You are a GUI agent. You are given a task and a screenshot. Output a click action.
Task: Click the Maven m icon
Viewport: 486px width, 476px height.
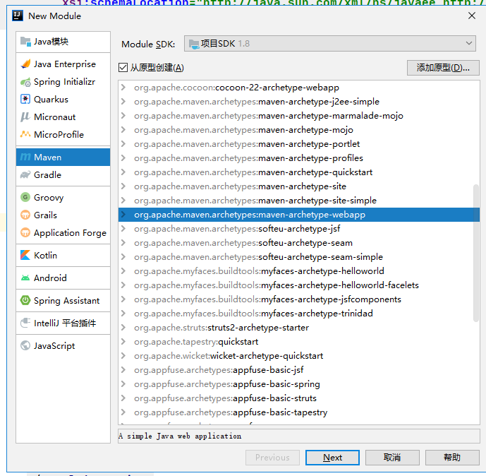pos(25,157)
